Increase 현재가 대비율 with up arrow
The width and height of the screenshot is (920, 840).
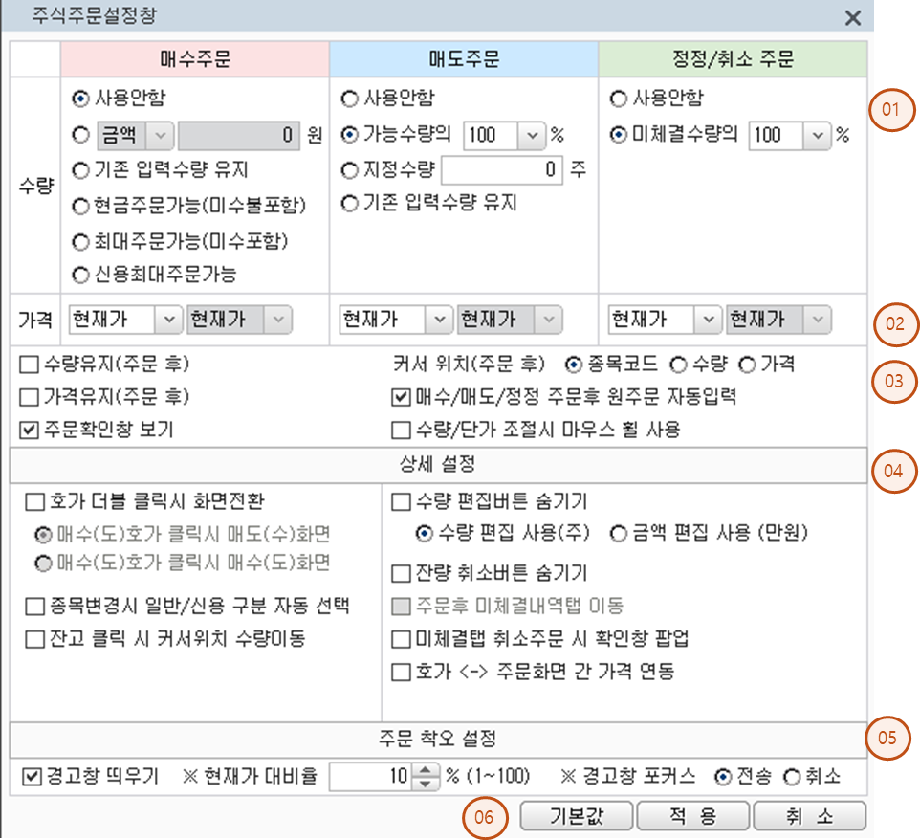(x=426, y=769)
